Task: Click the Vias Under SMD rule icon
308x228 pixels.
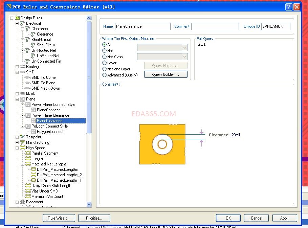Action: [28, 191]
